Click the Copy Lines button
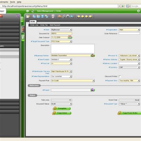This screenshot has width=141, height=141. tap(62, 113)
